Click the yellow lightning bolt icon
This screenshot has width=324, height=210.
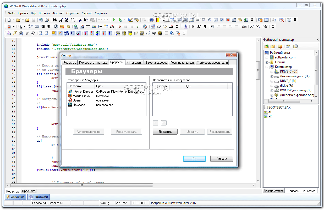pos(15,33)
